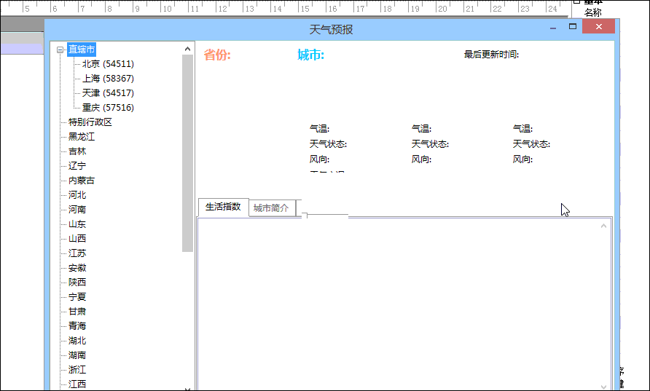This screenshot has width=650, height=391.
Task: Select the 青海 province node
Action: click(77, 326)
